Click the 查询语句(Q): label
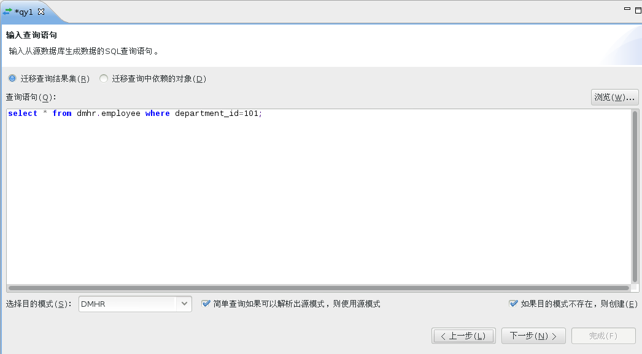Image resolution: width=642 pixels, height=354 pixels. (31, 98)
